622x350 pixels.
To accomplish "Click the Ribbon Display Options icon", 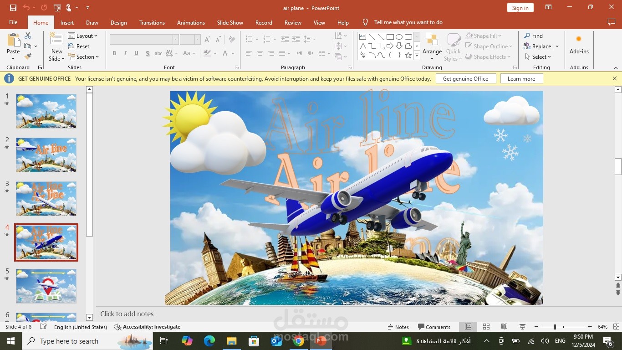I will [548, 7].
